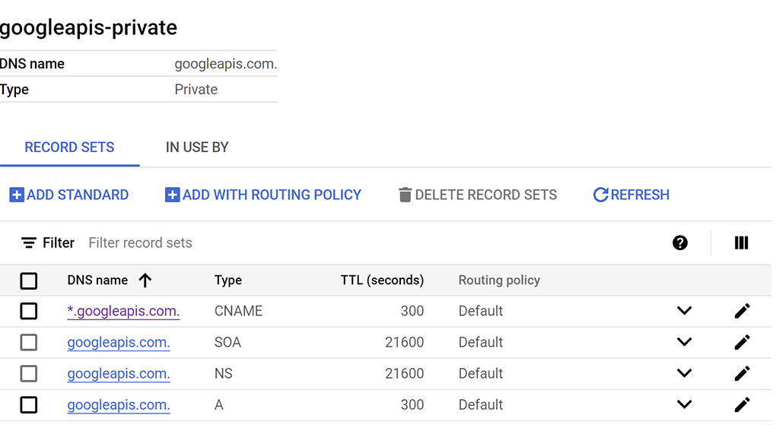
Task: Edit the CNAME record with pencil icon
Action: coord(742,311)
